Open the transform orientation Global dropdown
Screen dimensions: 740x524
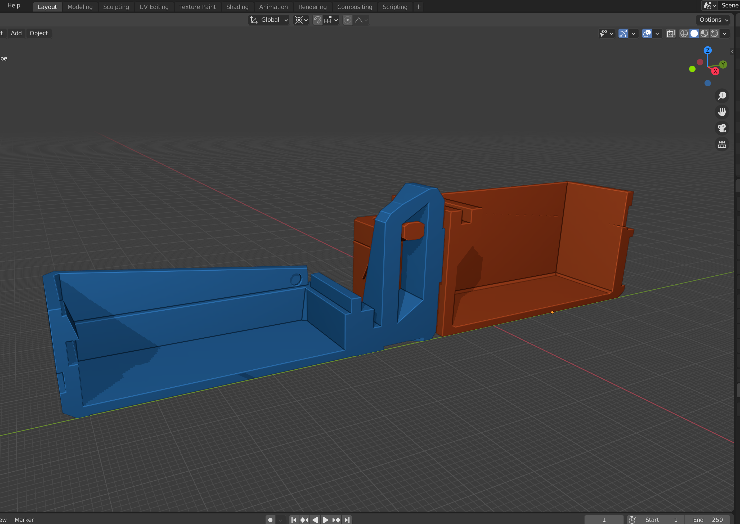click(269, 20)
